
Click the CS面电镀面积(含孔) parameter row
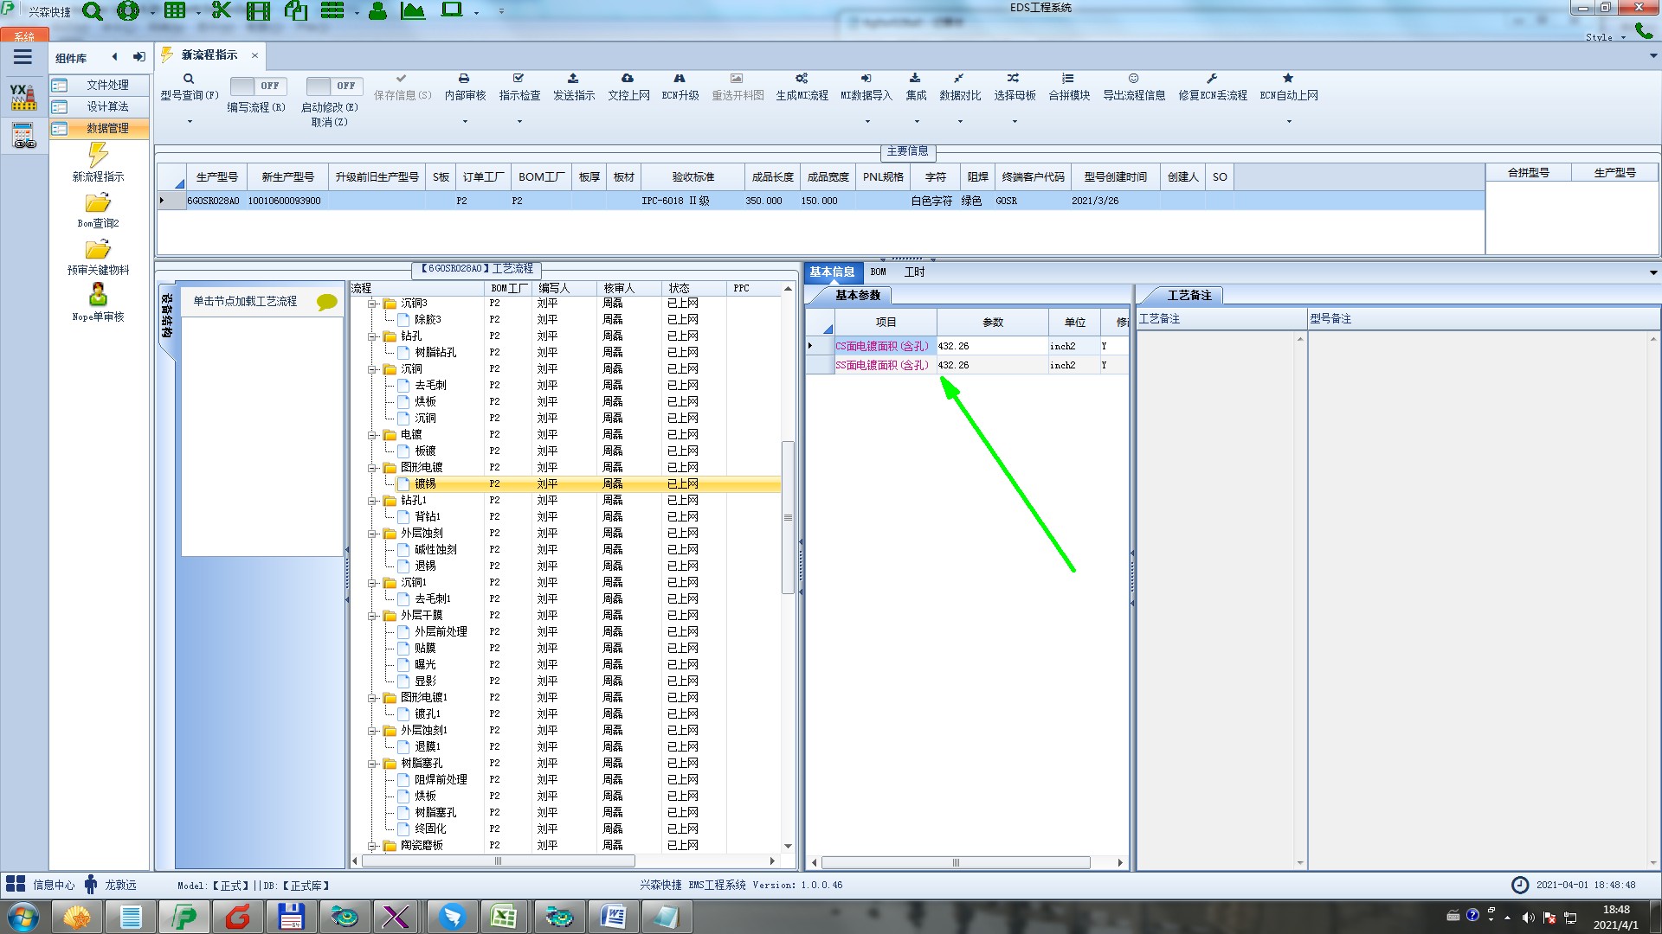[967, 346]
